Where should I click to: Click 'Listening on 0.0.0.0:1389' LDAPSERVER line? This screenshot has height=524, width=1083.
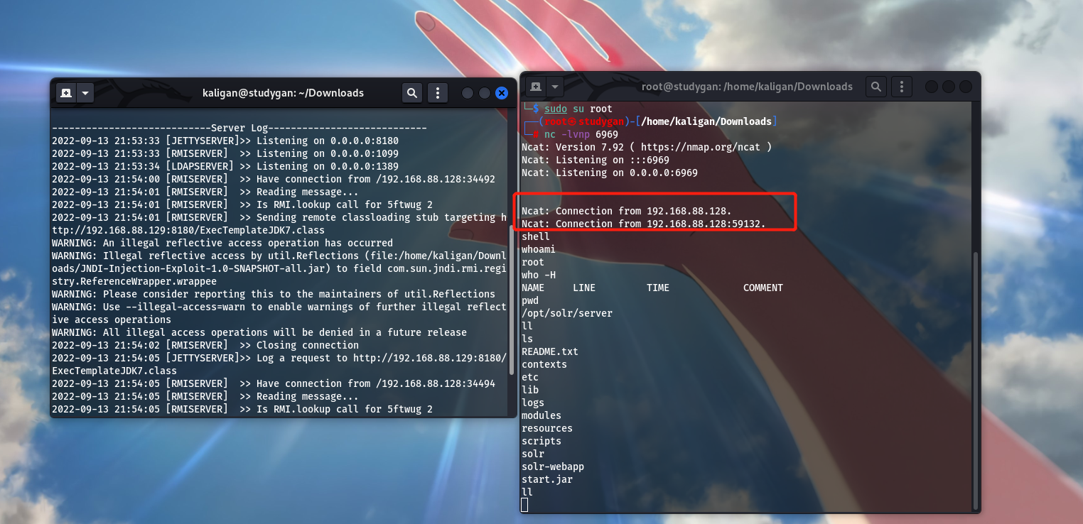[x=225, y=166]
